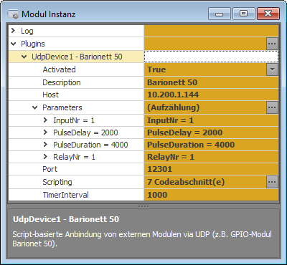Collapse the Parameters node
This screenshot has height=265, width=287.
coord(35,107)
